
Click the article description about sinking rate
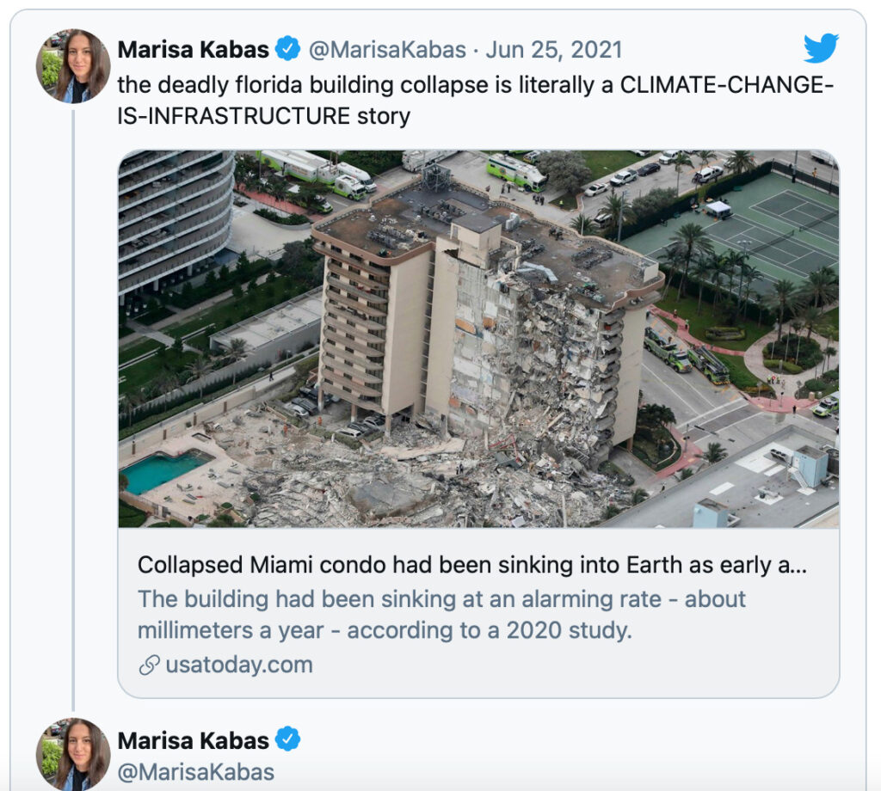coord(441,614)
